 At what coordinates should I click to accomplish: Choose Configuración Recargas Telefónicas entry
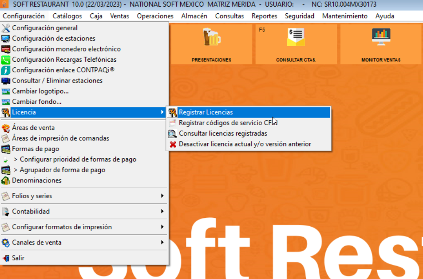[x=84, y=59]
